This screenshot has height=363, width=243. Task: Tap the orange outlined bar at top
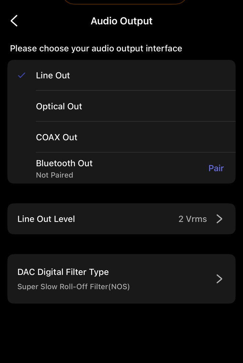point(124,2)
